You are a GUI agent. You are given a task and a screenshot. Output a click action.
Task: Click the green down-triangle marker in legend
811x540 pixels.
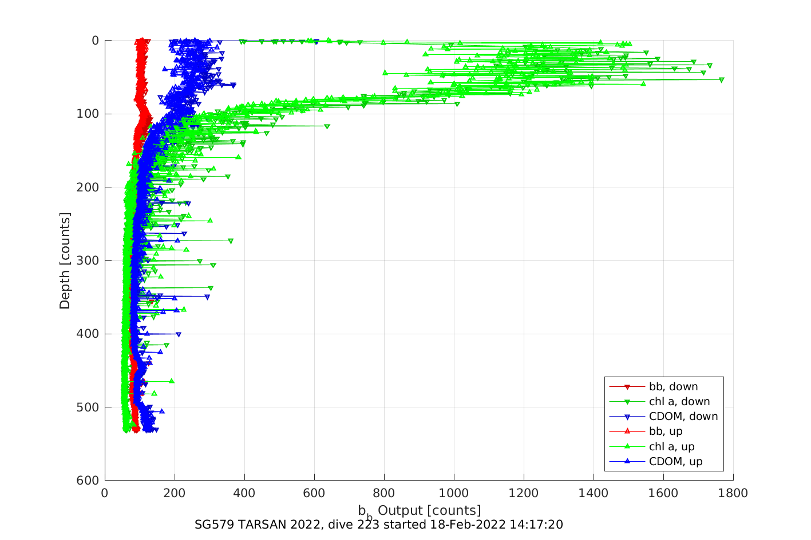pos(627,402)
